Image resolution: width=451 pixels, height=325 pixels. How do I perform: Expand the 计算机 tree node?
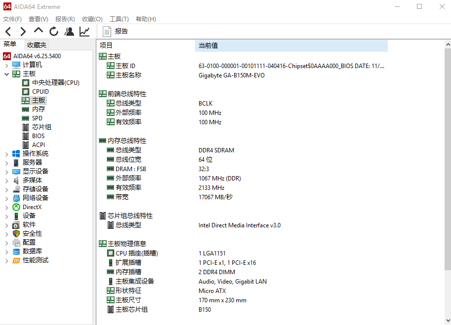point(6,66)
